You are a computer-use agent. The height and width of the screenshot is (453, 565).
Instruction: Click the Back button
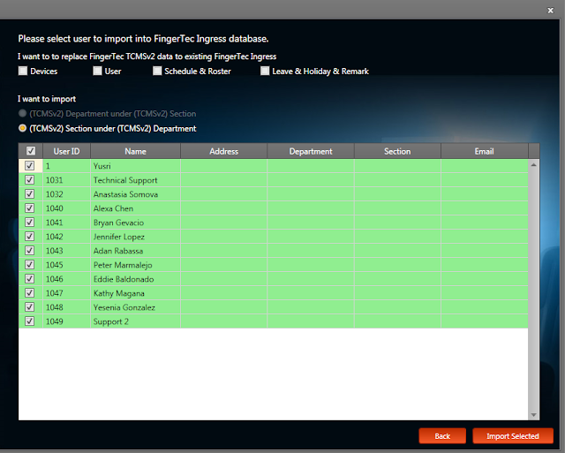442,436
